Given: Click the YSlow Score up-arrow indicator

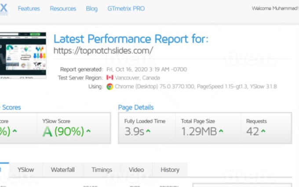Looking at the screenshot, I should click(x=88, y=131).
